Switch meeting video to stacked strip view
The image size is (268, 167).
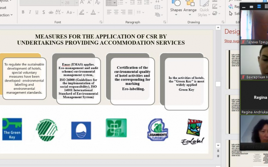(x=259, y=7)
